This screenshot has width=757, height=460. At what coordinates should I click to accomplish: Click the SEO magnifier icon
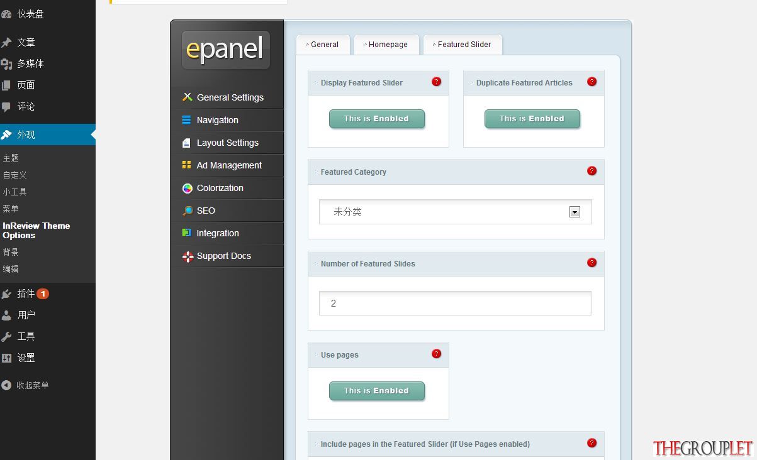[x=187, y=211]
